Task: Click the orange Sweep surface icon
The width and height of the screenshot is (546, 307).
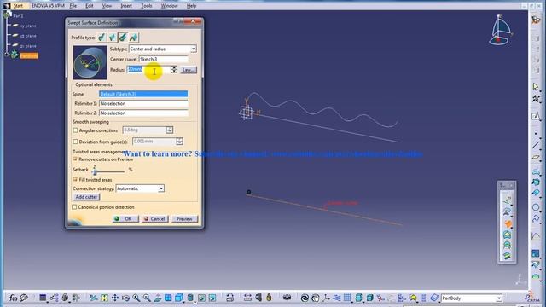Action: tap(508, 223)
